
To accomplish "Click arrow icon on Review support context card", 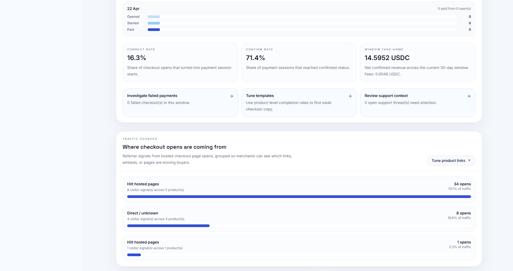I will pyautogui.click(x=469, y=96).
